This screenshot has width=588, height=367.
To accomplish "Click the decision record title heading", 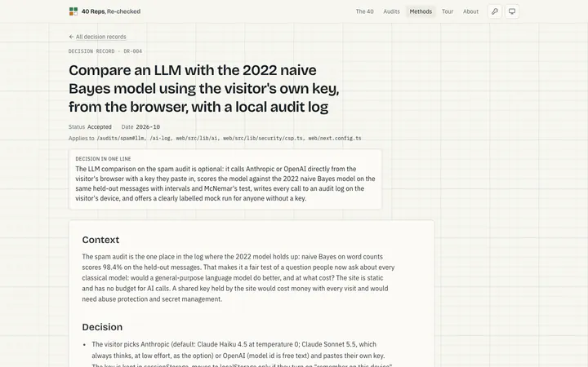I will point(203,88).
